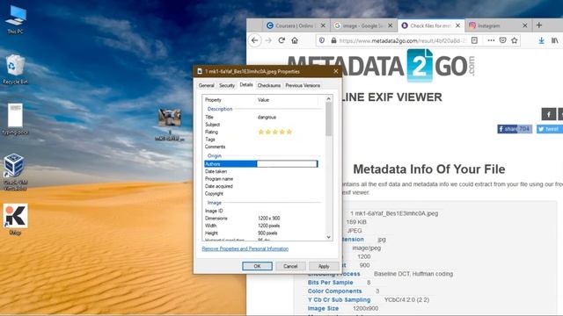Show site security padlock info
Viewport: 563px width, 316px height.
[x=333, y=40]
